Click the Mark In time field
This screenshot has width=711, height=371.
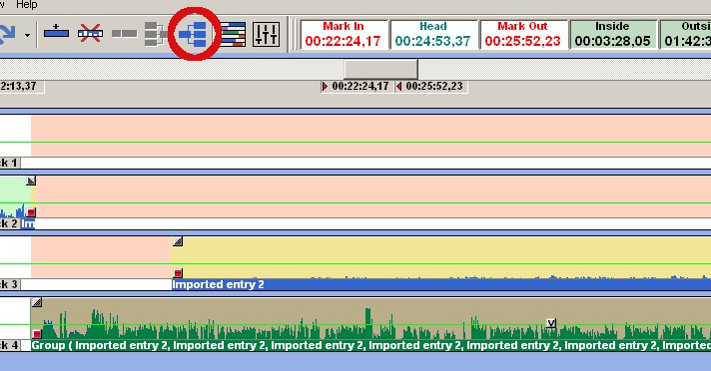tap(344, 35)
